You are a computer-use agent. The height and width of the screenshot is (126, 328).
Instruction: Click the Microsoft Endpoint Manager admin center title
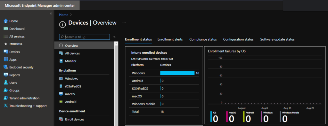click(x=40, y=5)
